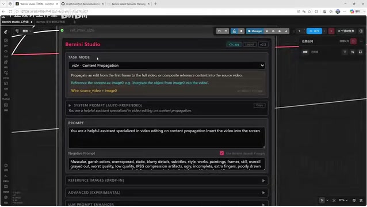Image resolution: width=367 pixels, height=207 pixels.
Task: Click the second gray icon in top toolbar
Action: coord(225,31)
